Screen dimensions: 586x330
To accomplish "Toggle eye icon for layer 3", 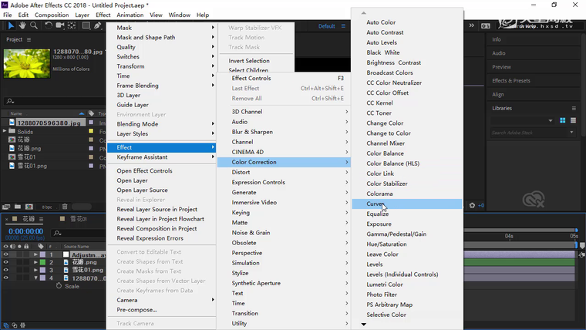I will [6, 270].
